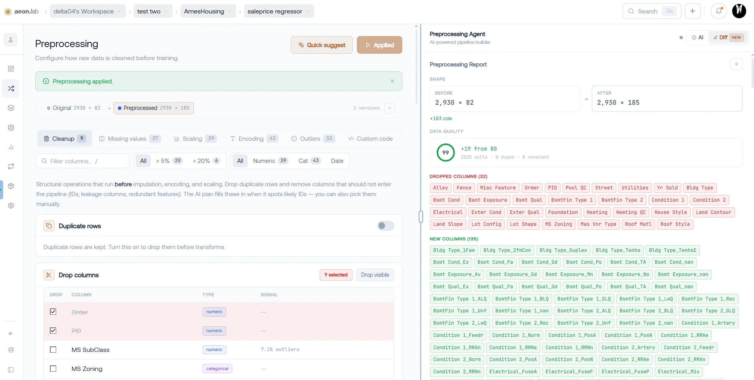This screenshot has width=754, height=380.
Task: Open the user avatar menu
Action: pyautogui.click(x=739, y=11)
